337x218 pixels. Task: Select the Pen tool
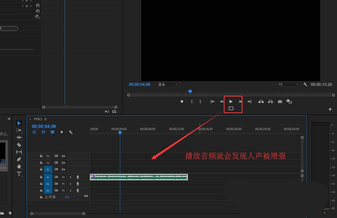[19, 159]
